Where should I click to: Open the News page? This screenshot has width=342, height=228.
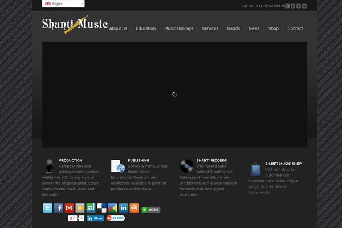[254, 28]
